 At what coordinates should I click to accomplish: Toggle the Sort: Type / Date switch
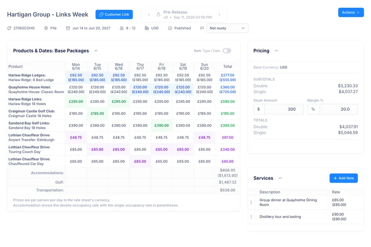click(x=227, y=51)
